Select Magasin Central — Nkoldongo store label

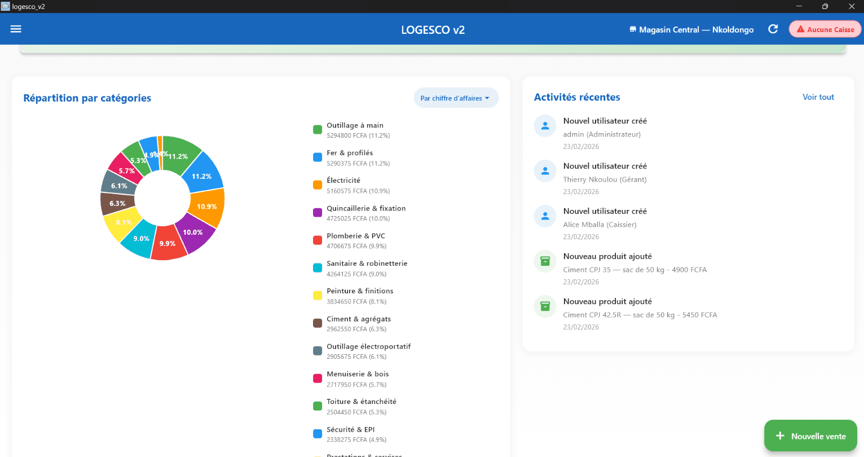pyautogui.click(x=696, y=29)
